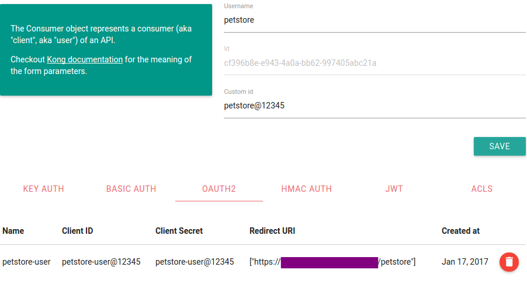Edit the Custom id field
The height and width of the screenshot is (281, 527).
(374, 106)
